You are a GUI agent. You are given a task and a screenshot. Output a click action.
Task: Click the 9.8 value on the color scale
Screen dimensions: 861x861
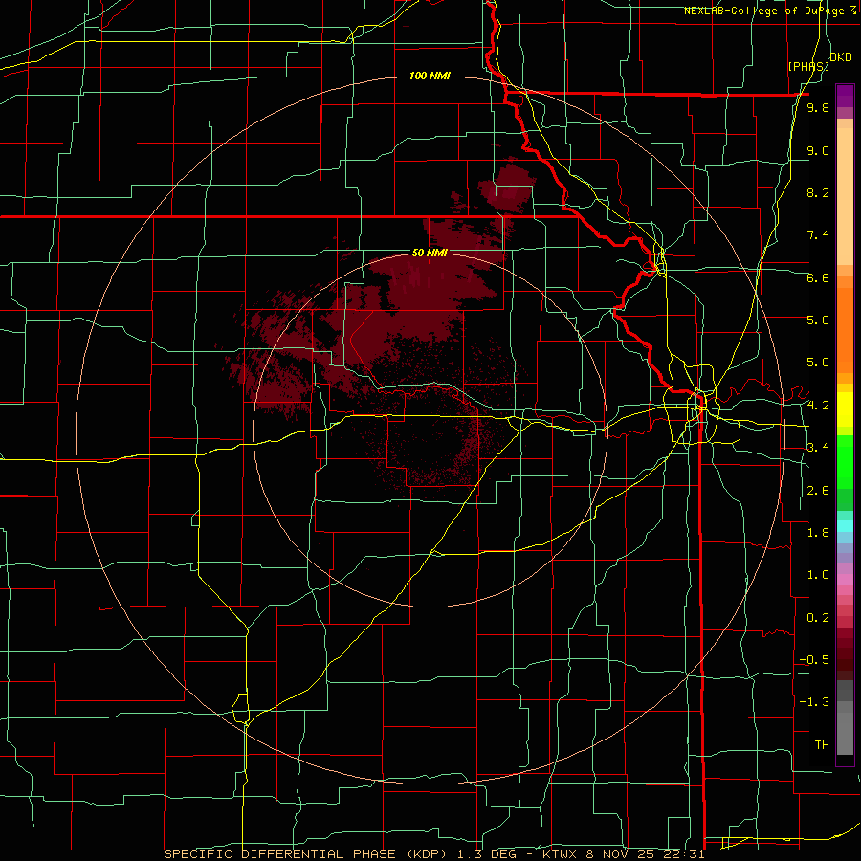(x=818, y=108)
